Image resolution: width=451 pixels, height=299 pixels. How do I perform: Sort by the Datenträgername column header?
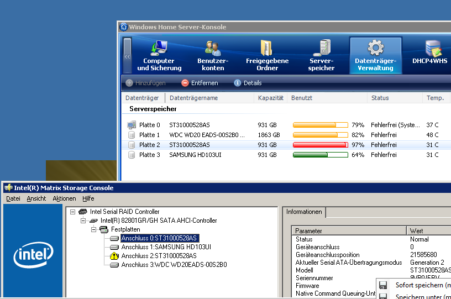209,98
